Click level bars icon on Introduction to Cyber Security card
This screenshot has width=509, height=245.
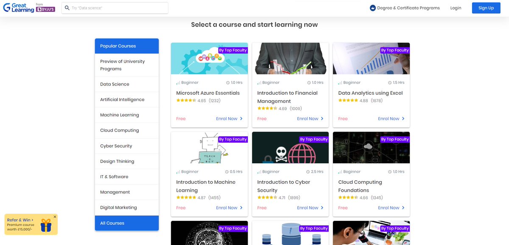pyautogui.click(x=259, y=172)
